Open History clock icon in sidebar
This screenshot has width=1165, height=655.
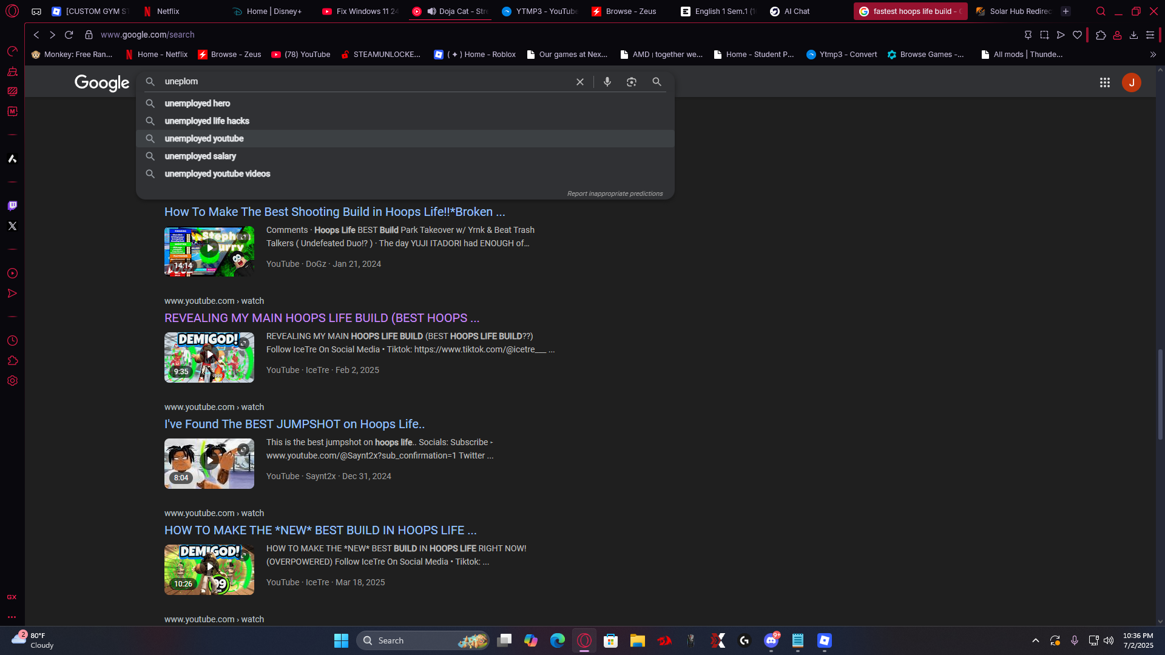[12, 341]
